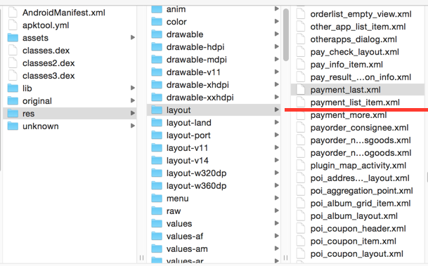428x266 pixels.
Task: Click the drawable-mdpi folder icon
Action: click(157, 60)
